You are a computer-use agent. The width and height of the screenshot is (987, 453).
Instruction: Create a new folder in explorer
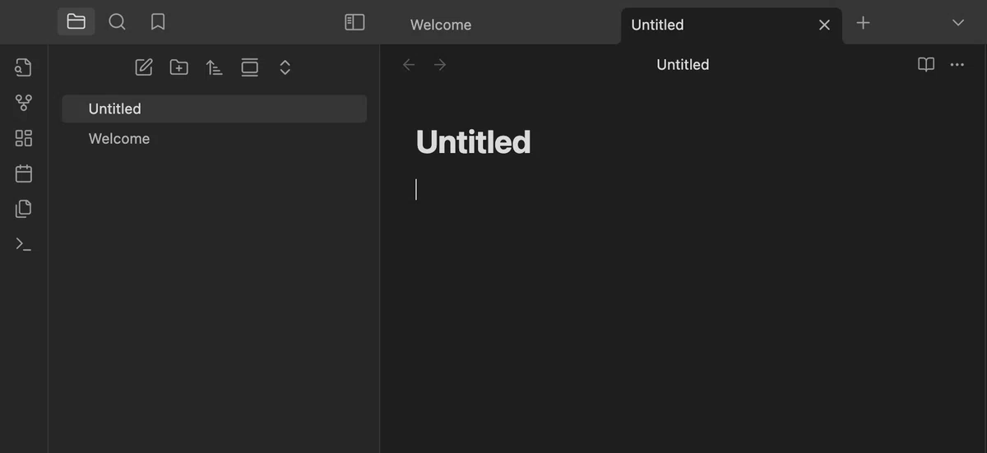tap(179, 67)
